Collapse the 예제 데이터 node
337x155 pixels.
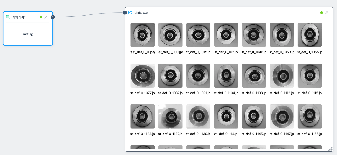(x=46, y=17)
